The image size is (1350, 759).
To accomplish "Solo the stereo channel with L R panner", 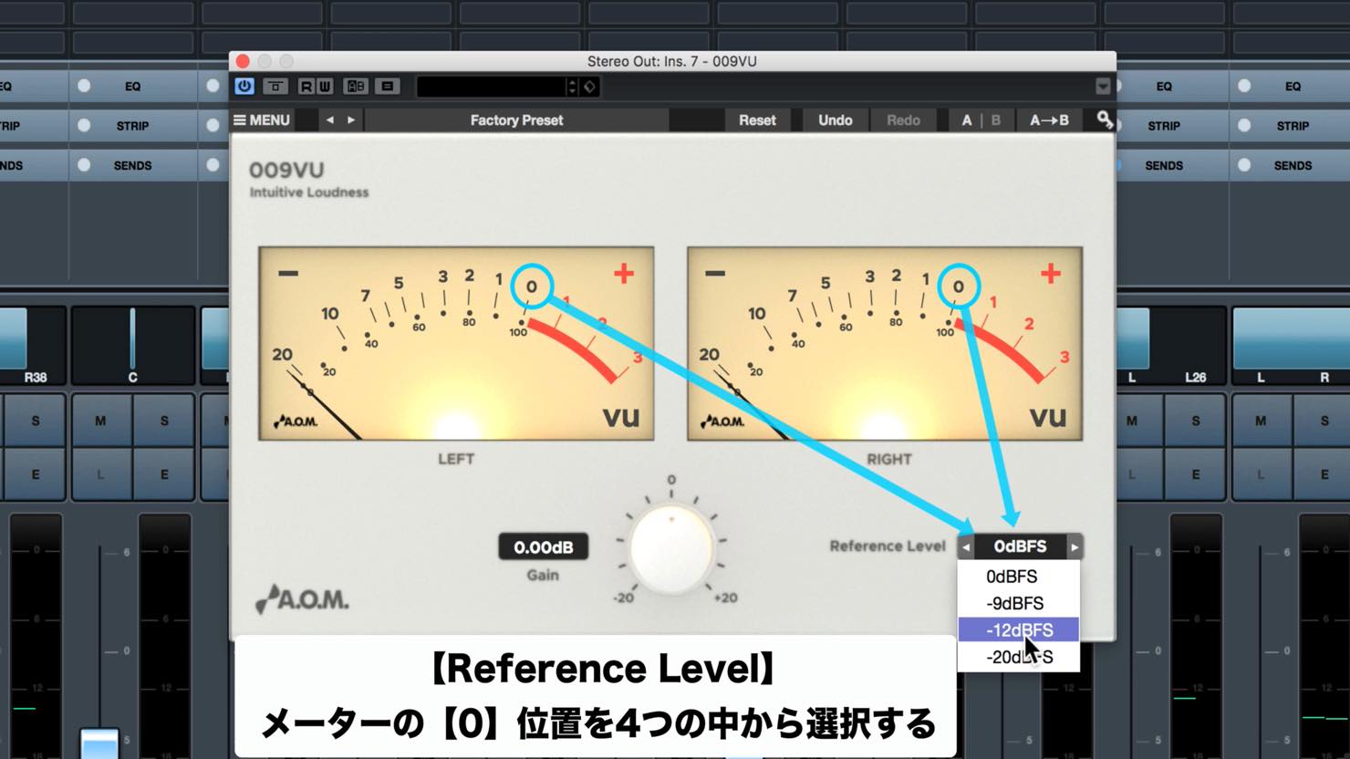I will coord(1324,421).
